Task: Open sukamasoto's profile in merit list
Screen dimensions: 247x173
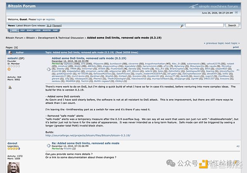Action: [193, 64]
